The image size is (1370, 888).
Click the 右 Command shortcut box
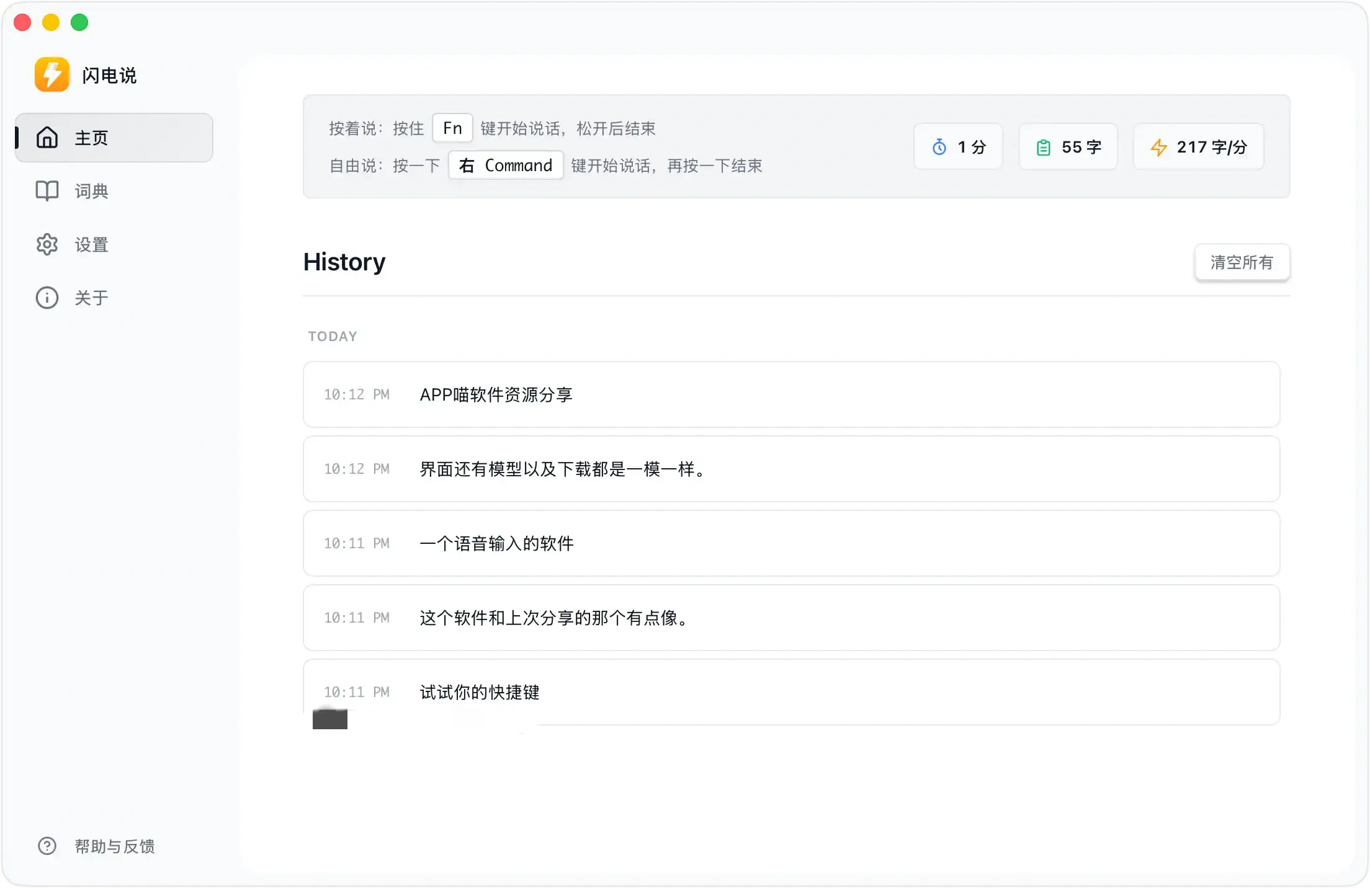tap(506, 165)
